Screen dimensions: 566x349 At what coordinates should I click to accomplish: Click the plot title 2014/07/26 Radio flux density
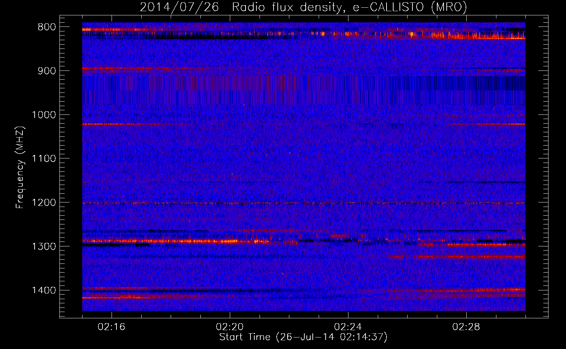coord(303,7)
